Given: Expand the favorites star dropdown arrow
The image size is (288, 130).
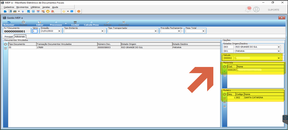Looking at the screenshot, I should coord(68,11).
